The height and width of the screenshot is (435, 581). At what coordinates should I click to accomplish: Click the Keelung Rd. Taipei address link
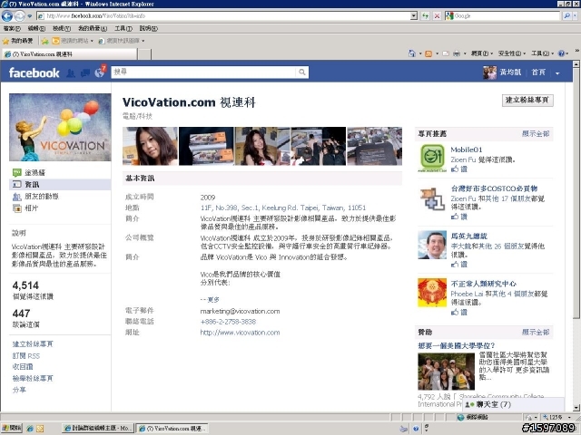pyautogui.click(x=282, y=208)
